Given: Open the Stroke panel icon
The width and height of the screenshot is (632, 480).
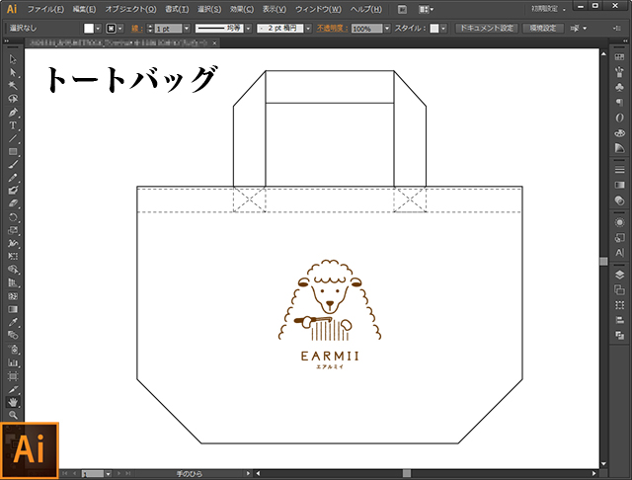Looking at the screenshot, I should click(619, 170).
